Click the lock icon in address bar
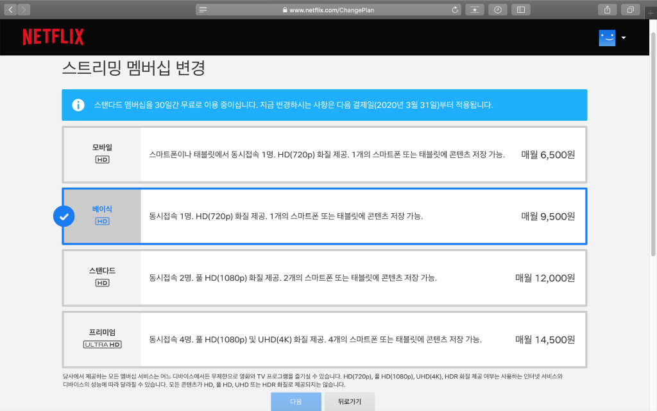 tap(285, 10)
